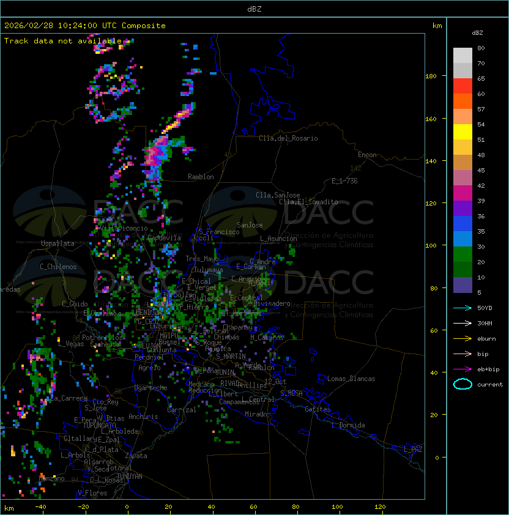The height and width of the screenshot is (515, 509).
Task: Click the '50YD' legend label
Action: pyautogui.click(x=485, y=308)
